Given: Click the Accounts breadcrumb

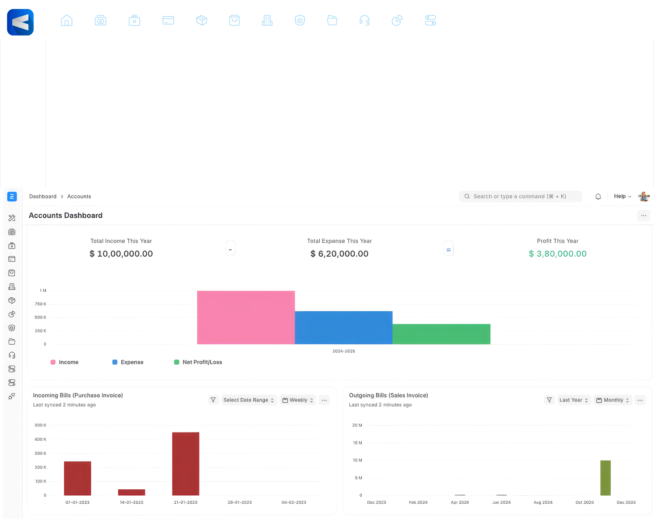Looking at the screenshot, I should click(79, 197).
